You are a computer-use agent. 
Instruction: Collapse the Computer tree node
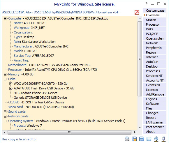[5, 18]
